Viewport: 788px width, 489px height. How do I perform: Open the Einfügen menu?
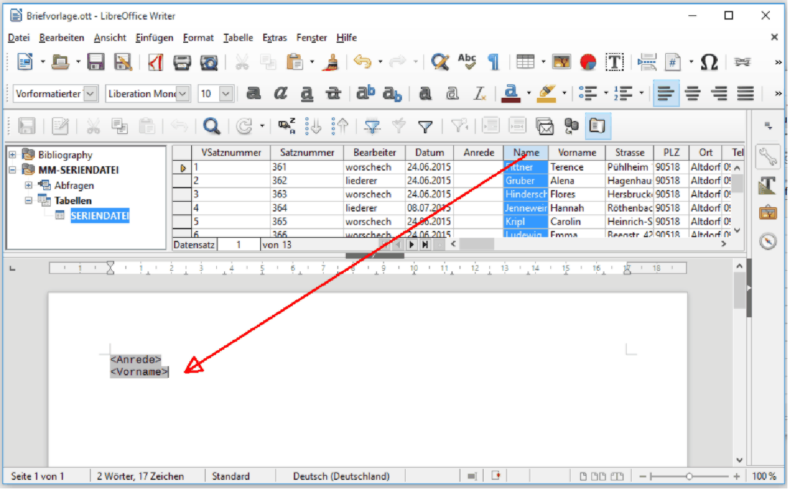tap(154, 38)
